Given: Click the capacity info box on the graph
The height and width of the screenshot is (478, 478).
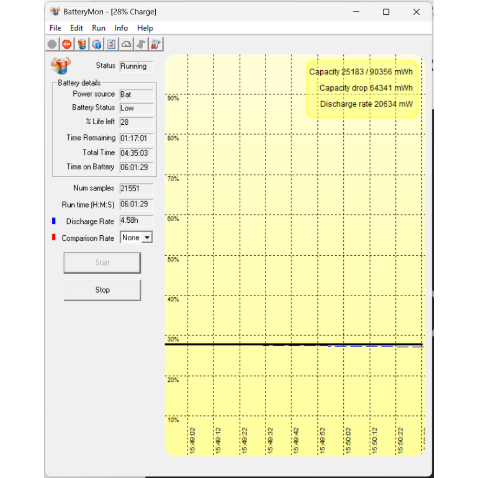Looking at the screenshot, I should pos(362,89).
